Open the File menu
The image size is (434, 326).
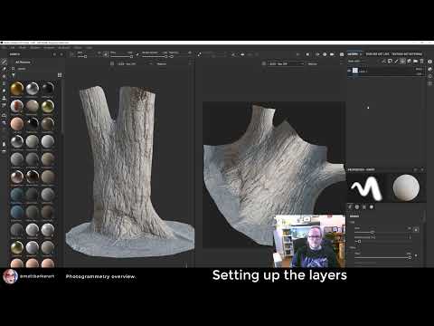pos(4,48)
